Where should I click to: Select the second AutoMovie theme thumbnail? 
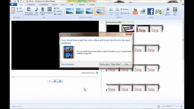(80, 11)
